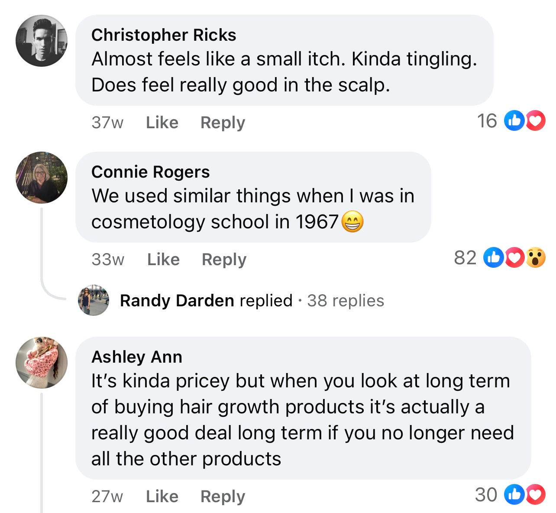Screen dimensions: 556x513
Task: Reply to Connie Rogers' comment
Action: (224, 259)
